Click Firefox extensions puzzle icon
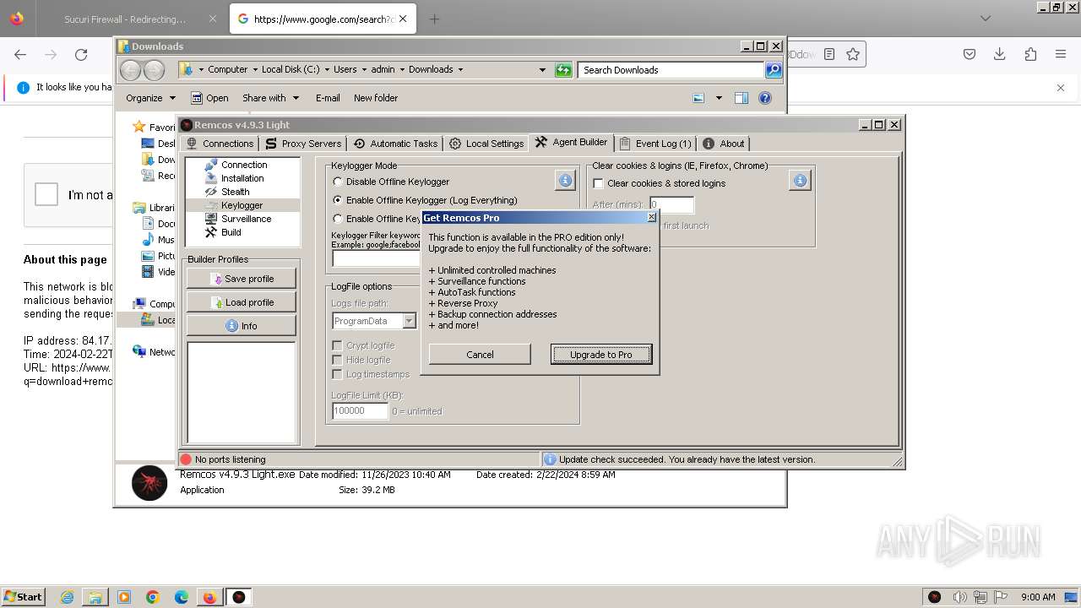 1030,54
